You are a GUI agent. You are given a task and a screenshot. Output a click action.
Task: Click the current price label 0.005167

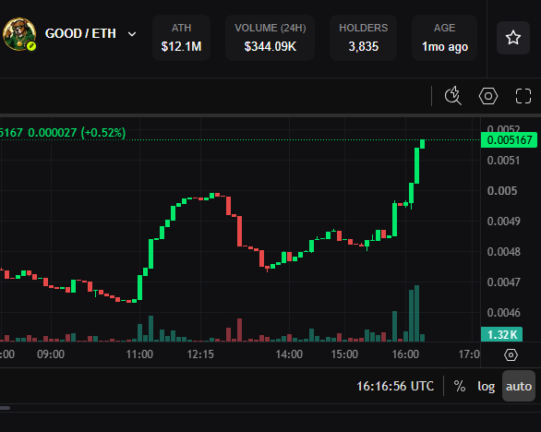point(510,140)
